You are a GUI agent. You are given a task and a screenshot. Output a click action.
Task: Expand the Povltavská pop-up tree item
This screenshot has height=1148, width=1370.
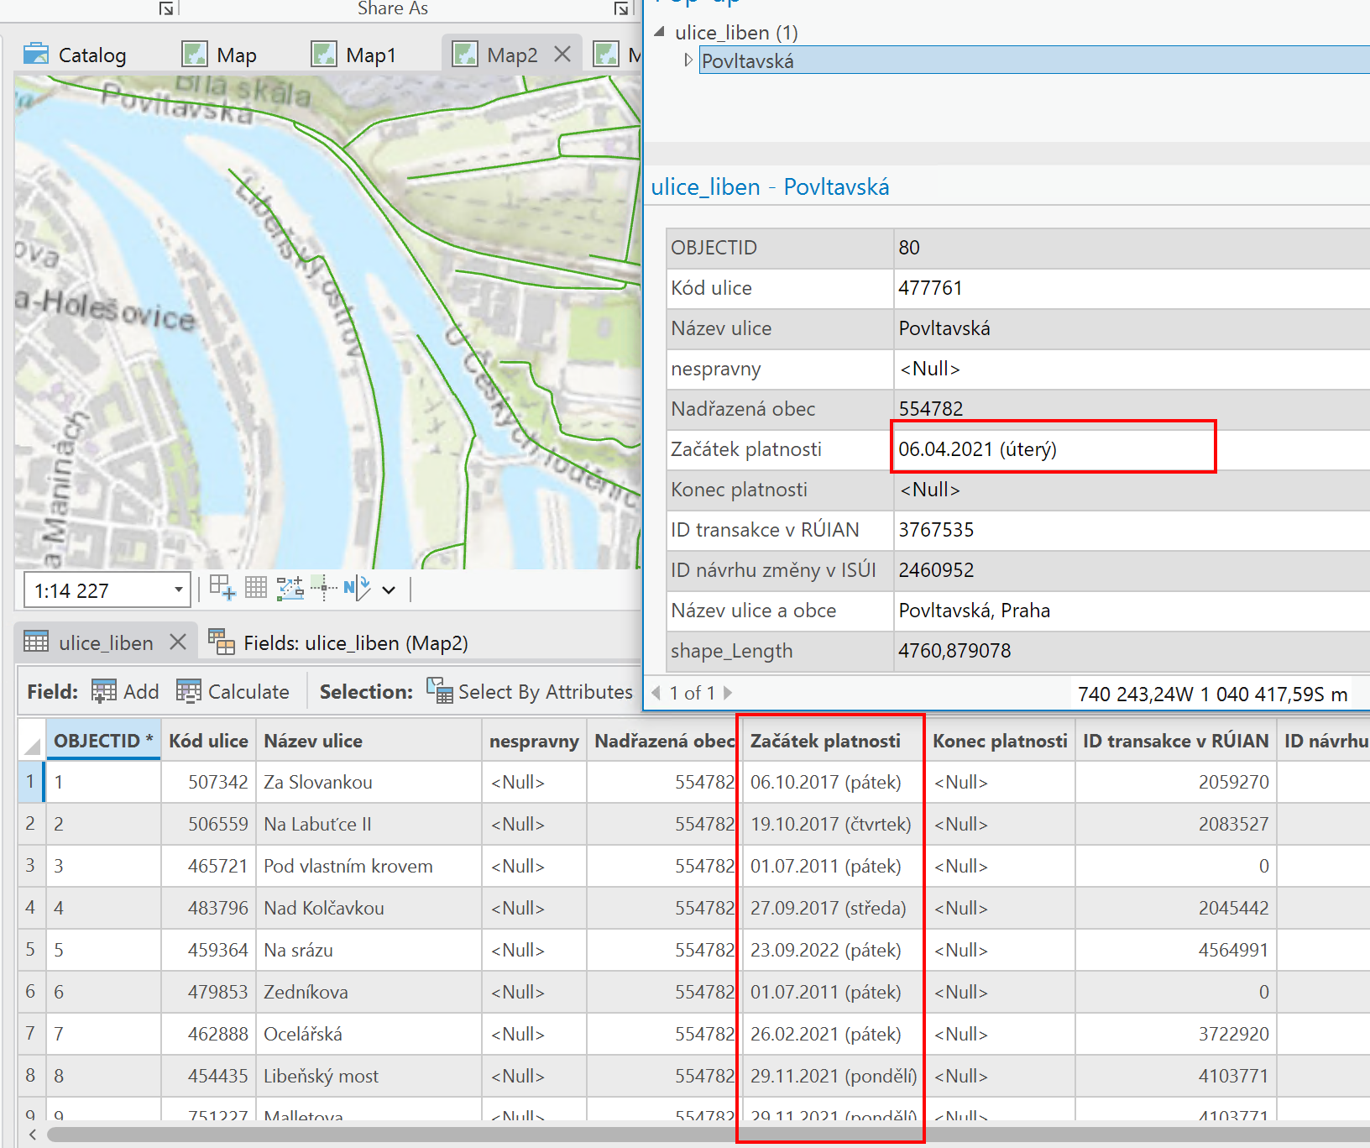pyautogui.click(x=688, y=60)
